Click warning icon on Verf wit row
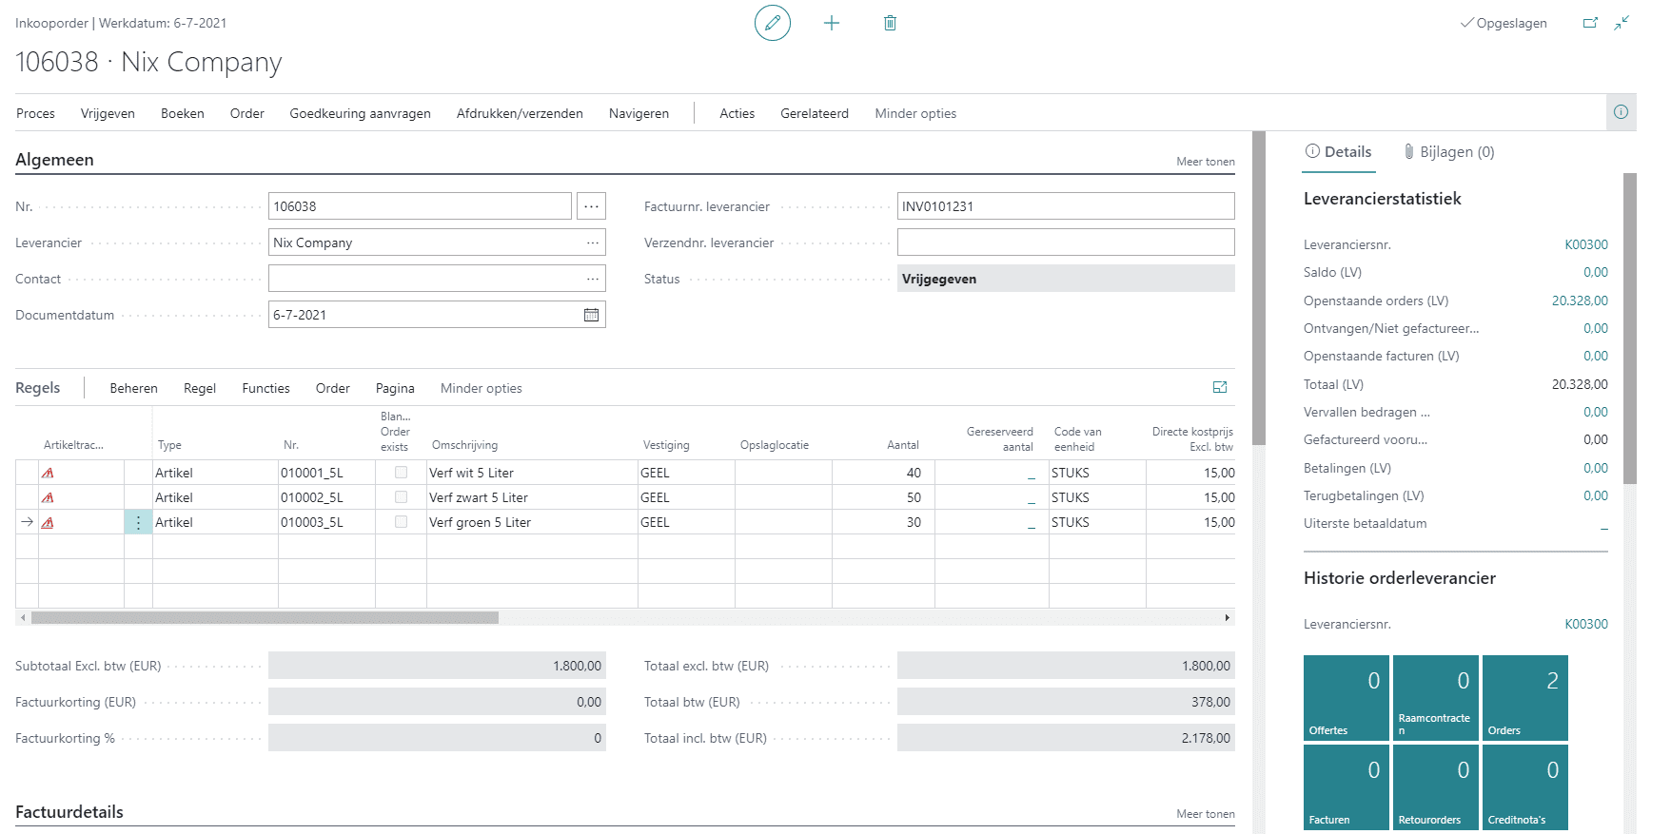 tap(48, 473)
